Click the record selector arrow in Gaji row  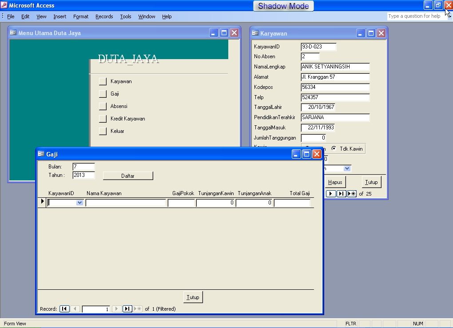click(43, 201)
